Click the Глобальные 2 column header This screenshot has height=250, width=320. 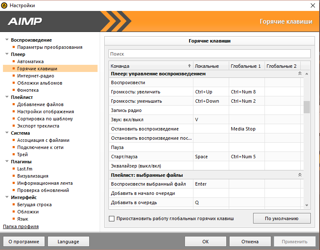click(282, 66)
